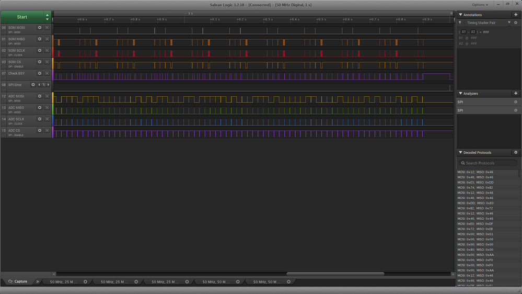Remove the SOM MISO channel with X
The height and width of the screenshot is (294, 522).
tap(47, 39)
